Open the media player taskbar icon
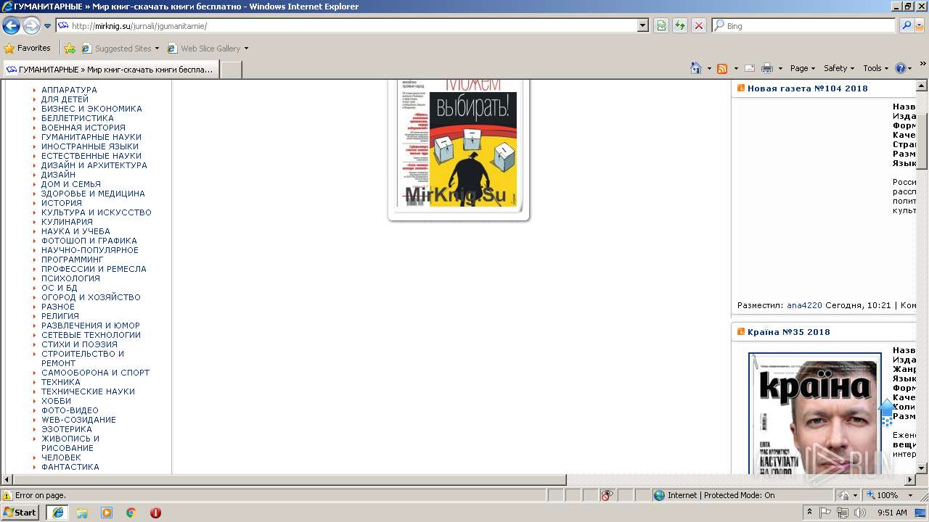Viewport: 929px width, 522px height. pyautogui.click(x=107, y=513)
